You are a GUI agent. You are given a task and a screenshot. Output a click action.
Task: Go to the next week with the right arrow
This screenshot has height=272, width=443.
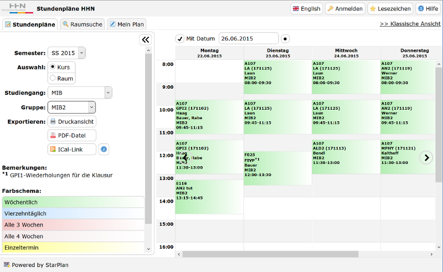[426, 157]
